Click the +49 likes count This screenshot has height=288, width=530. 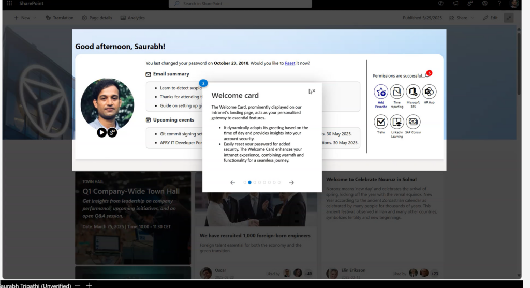pyautogui.click(x=308, y=274)
